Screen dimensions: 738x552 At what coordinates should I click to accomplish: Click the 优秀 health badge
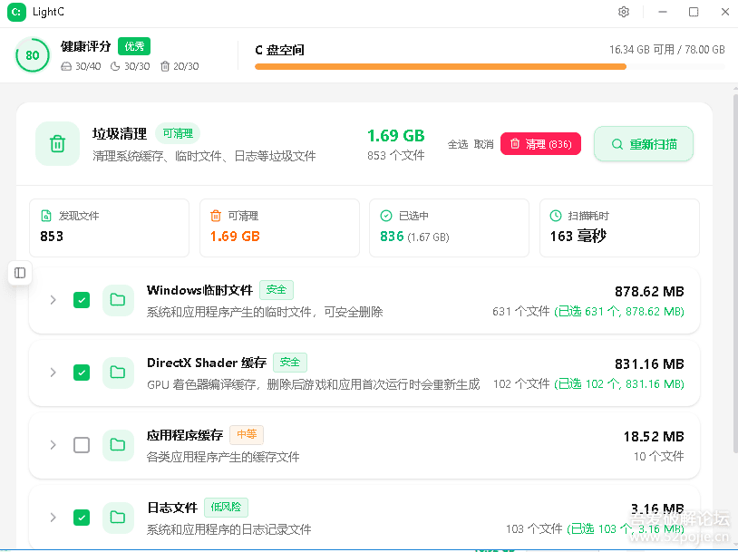coord(134,46)
